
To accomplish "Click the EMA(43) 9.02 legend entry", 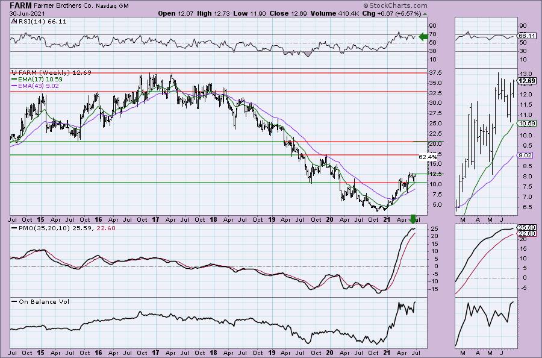I will [x=39, y=86].
